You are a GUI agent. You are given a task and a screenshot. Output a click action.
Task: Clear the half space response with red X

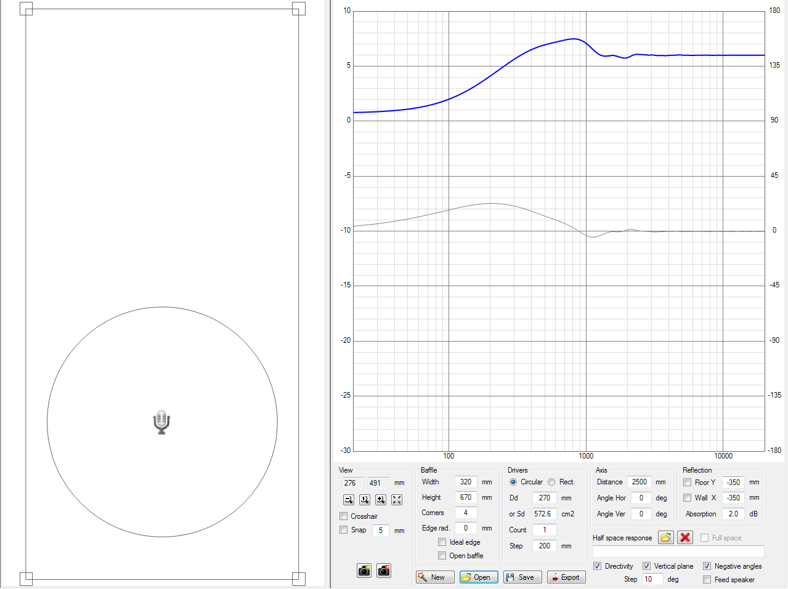685,537
